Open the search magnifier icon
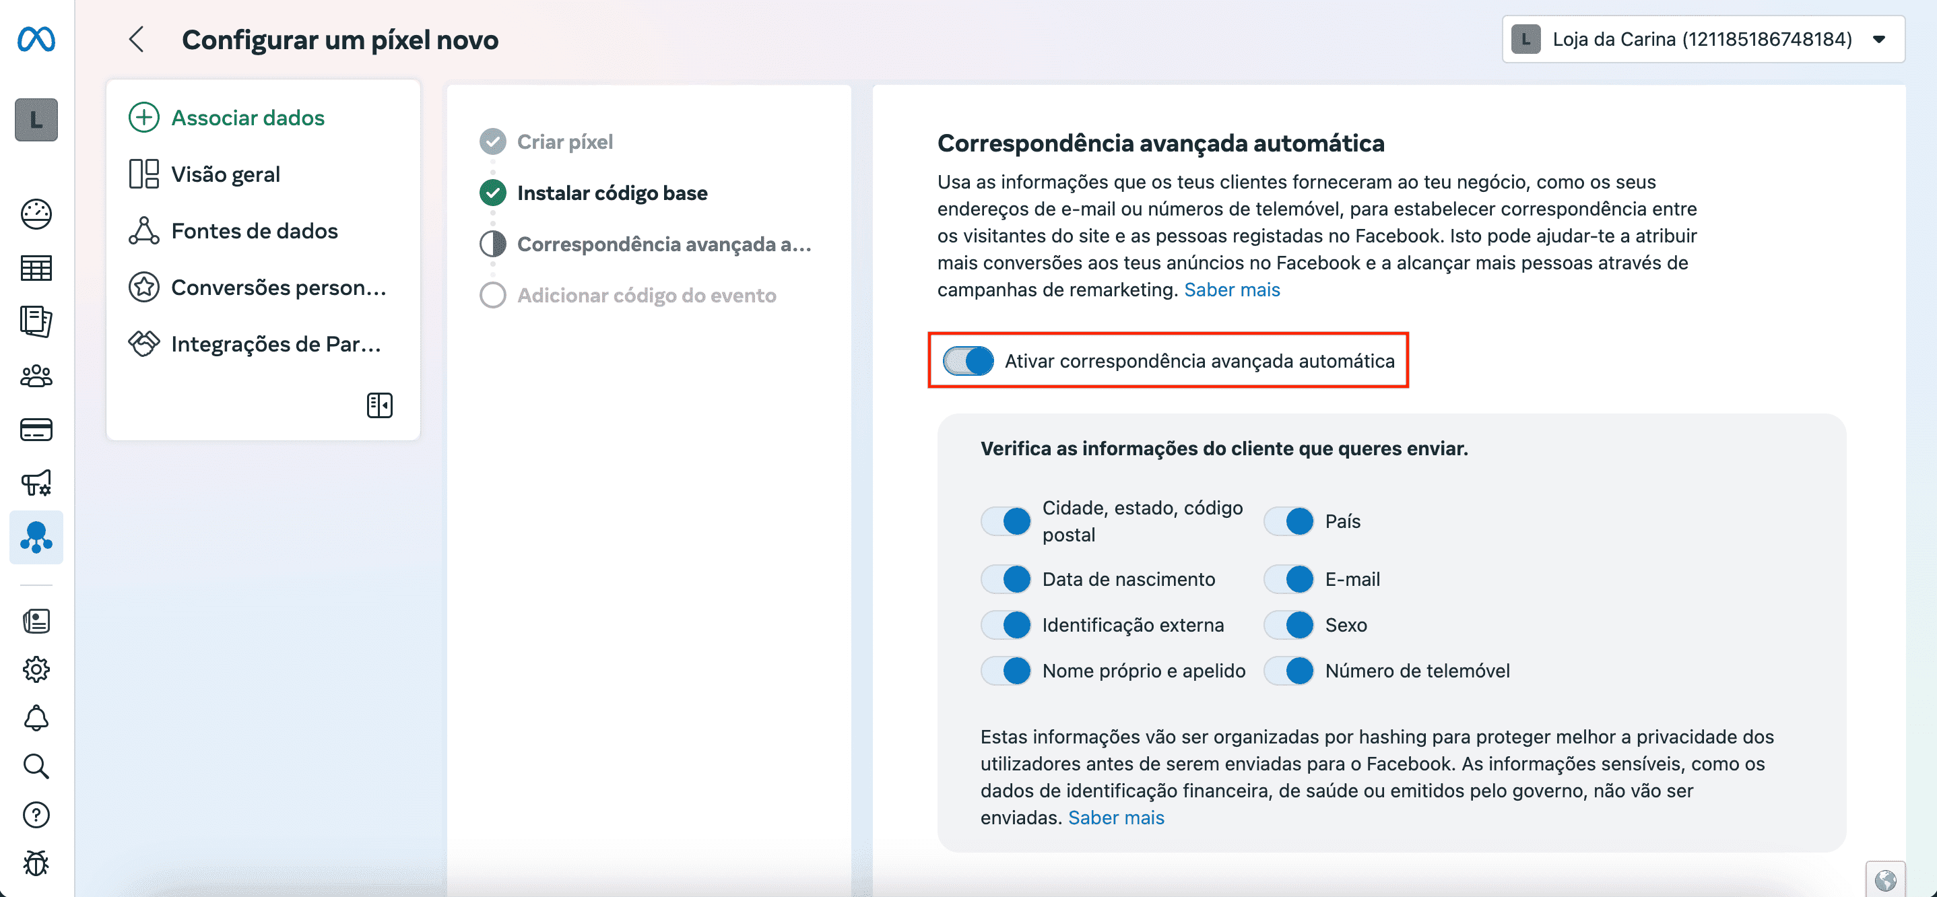 (36, 766)
